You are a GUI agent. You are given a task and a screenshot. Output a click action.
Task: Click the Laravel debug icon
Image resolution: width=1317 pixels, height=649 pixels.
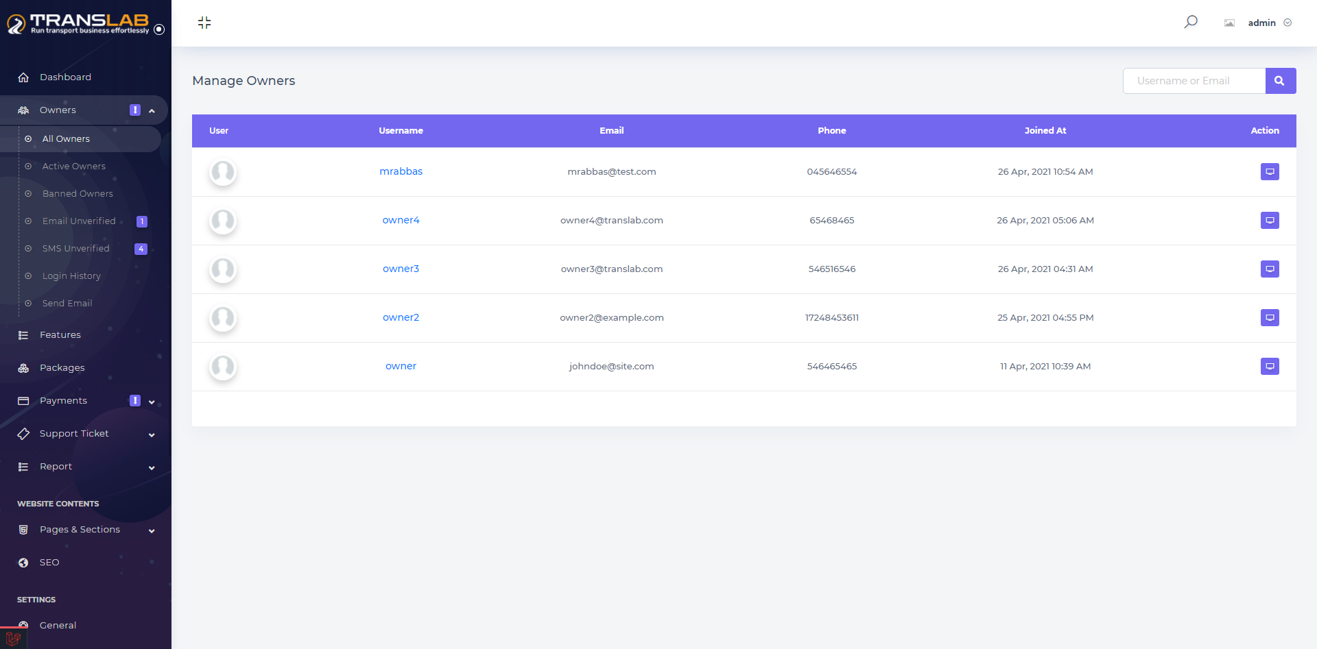pyautogui.click(x=13, y=638)
